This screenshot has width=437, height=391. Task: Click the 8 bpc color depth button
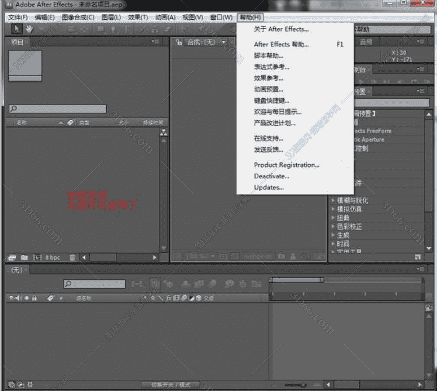tap(53, 257)
